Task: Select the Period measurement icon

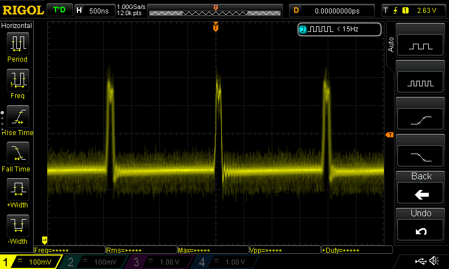Action: (18, 44)
